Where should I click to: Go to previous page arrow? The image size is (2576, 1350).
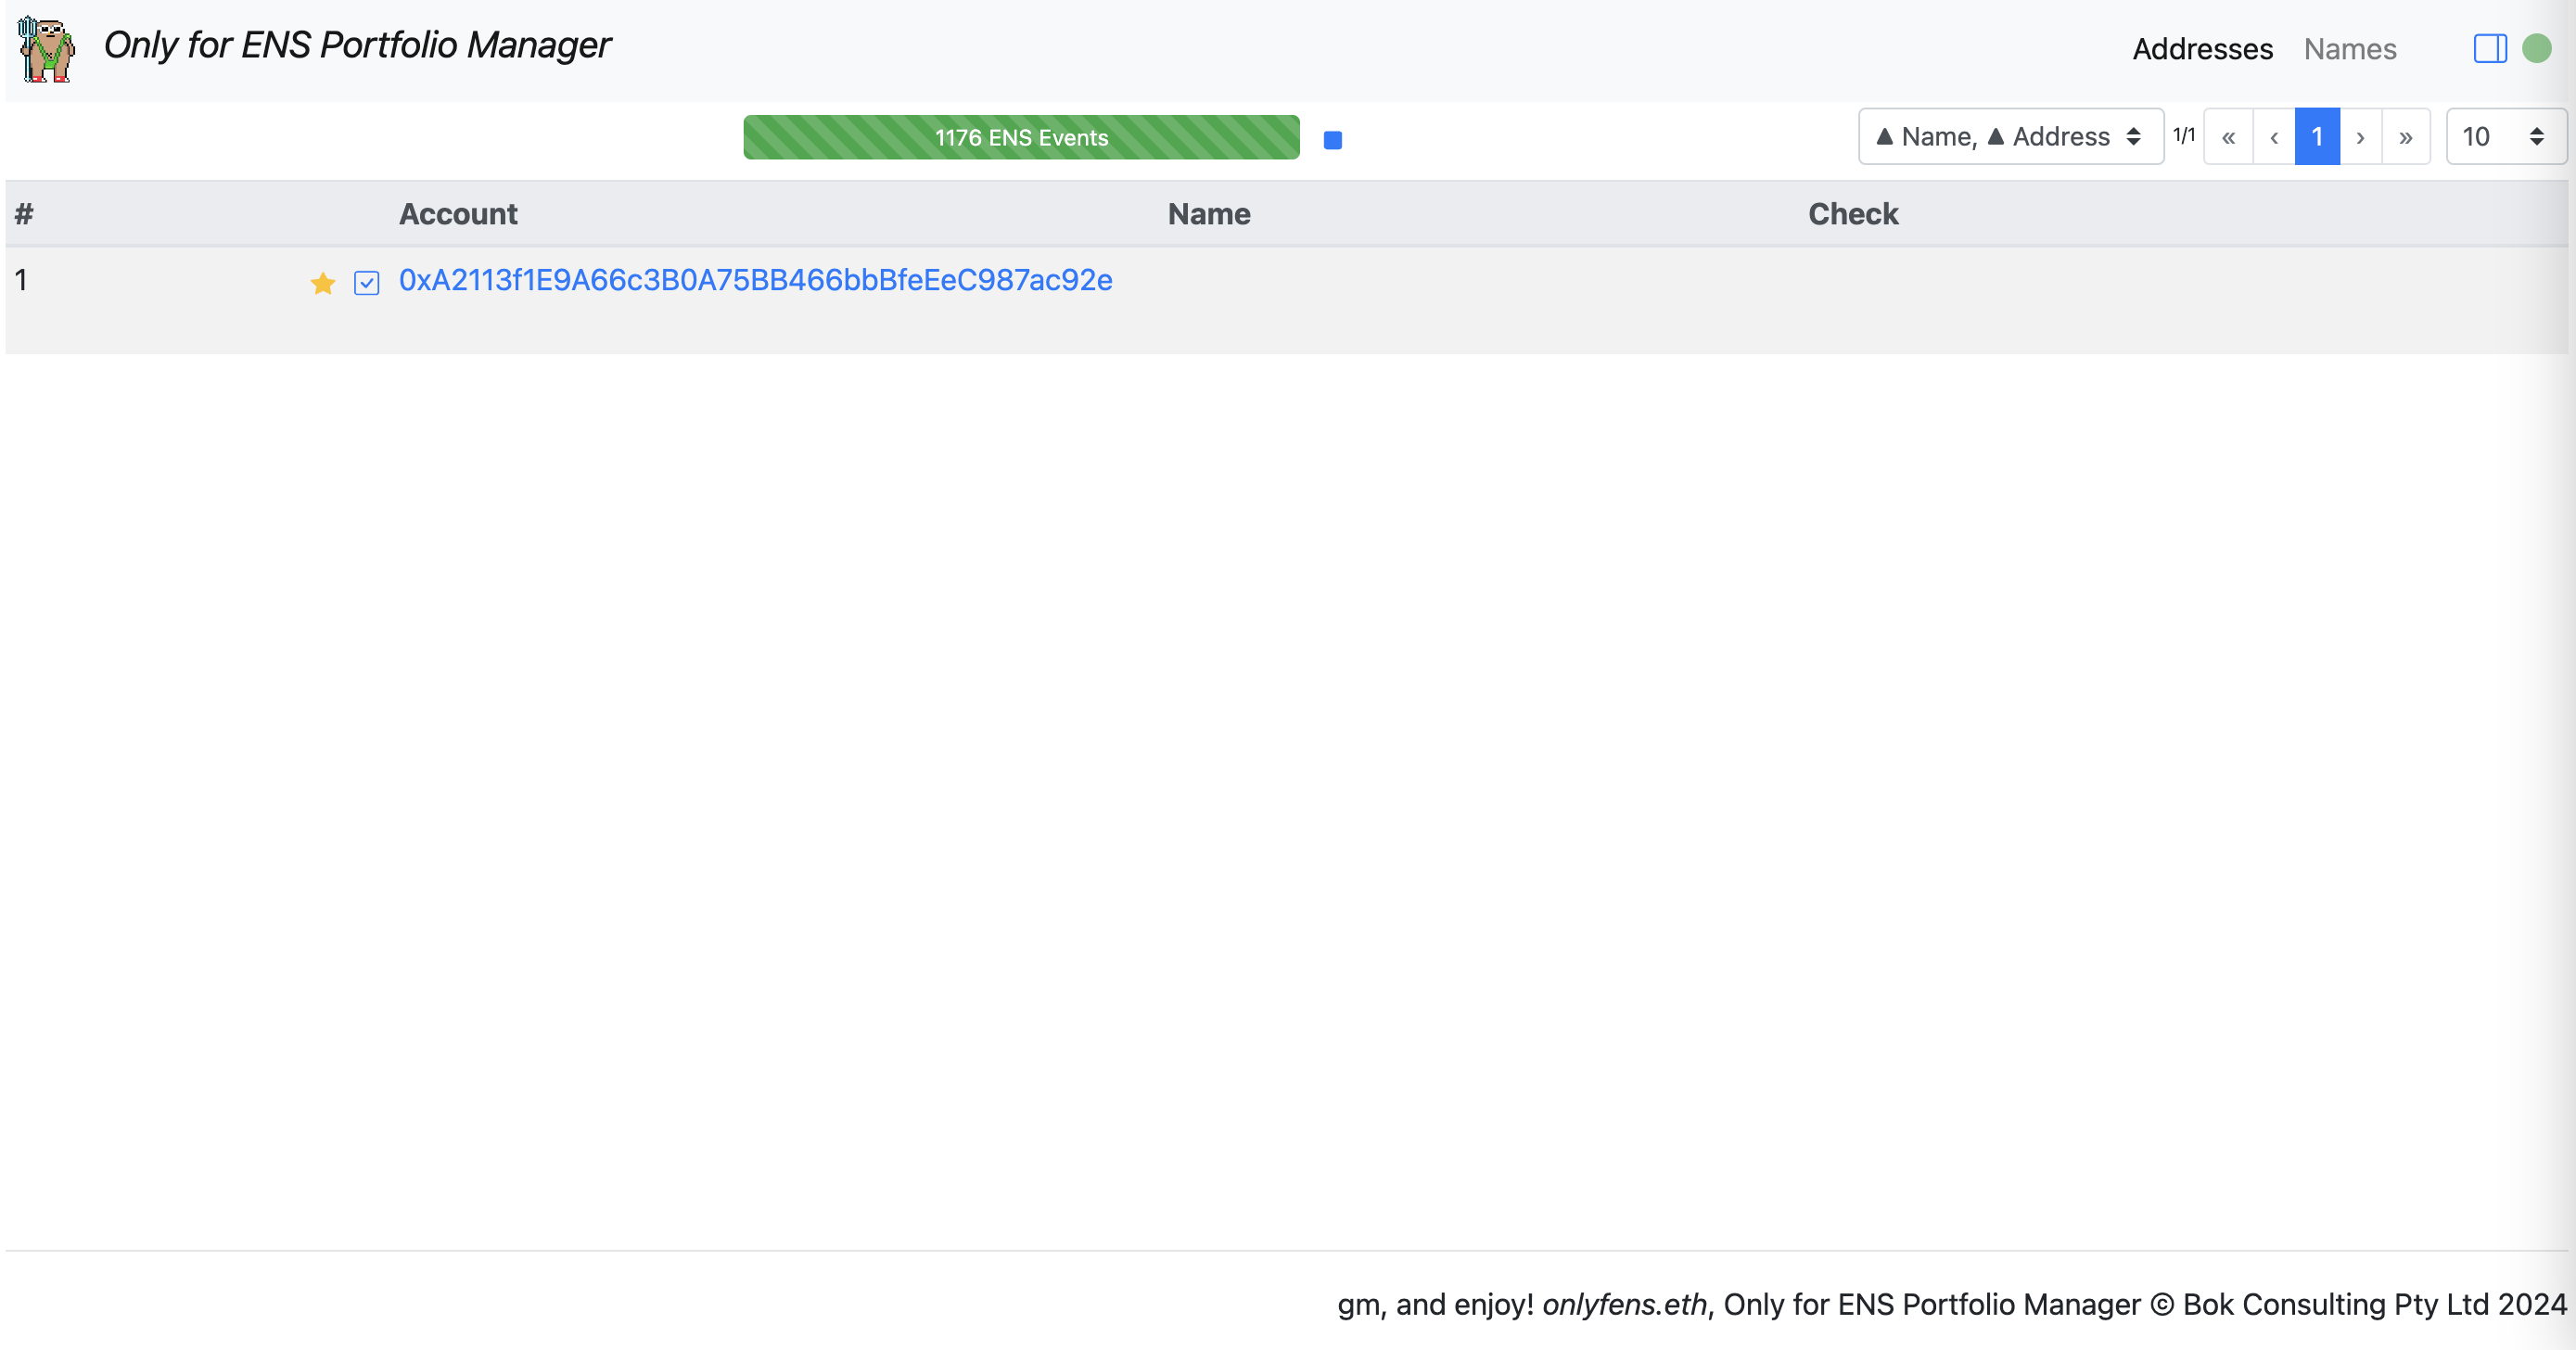tap(2274, 137)
